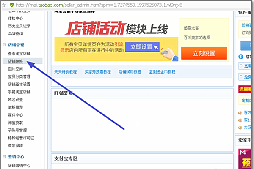254x169 pixels.
Task: Collapse the 店铺管理 section
Action: point(4,45)
